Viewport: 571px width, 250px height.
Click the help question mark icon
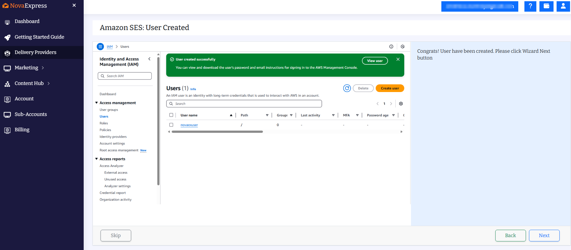[x=530, y=6]
